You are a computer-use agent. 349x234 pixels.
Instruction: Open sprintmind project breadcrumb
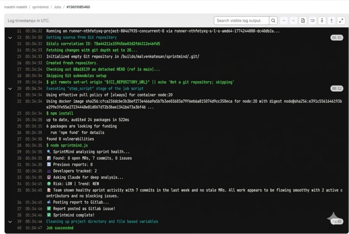pos(40,7)
